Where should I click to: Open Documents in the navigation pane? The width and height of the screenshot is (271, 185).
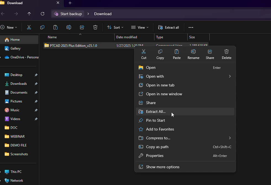[x=19, y=92]
